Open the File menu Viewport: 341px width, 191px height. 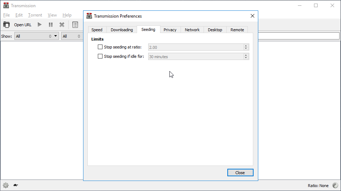click(x=6, y=15)
